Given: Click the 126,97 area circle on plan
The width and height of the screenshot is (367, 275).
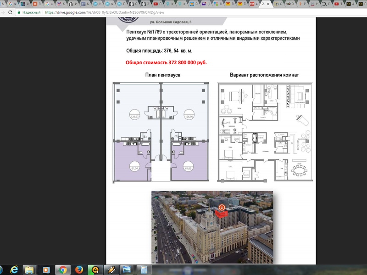Looking at the screenshot, I should tap(134, 115).
